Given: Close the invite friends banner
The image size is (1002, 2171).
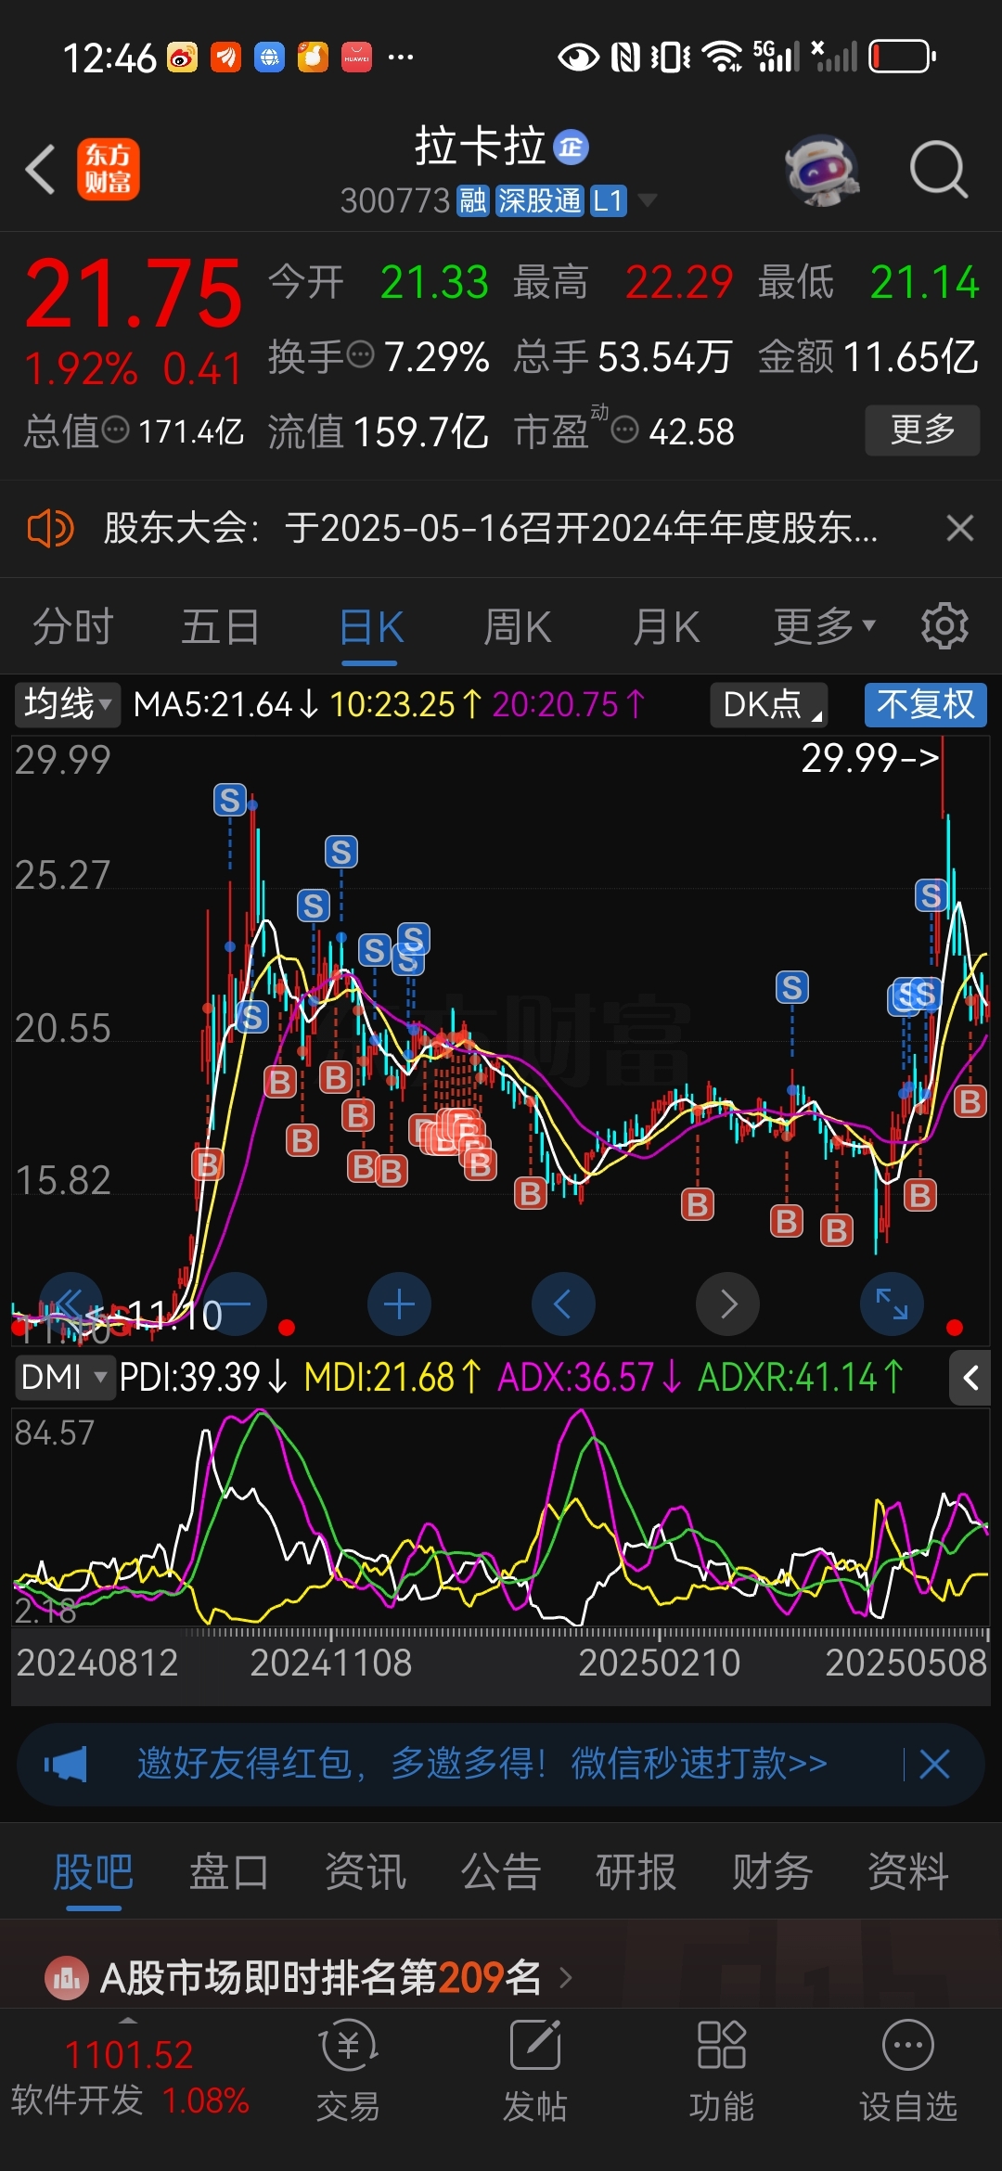Looking at the screenshot, I should pos(934,1764).
